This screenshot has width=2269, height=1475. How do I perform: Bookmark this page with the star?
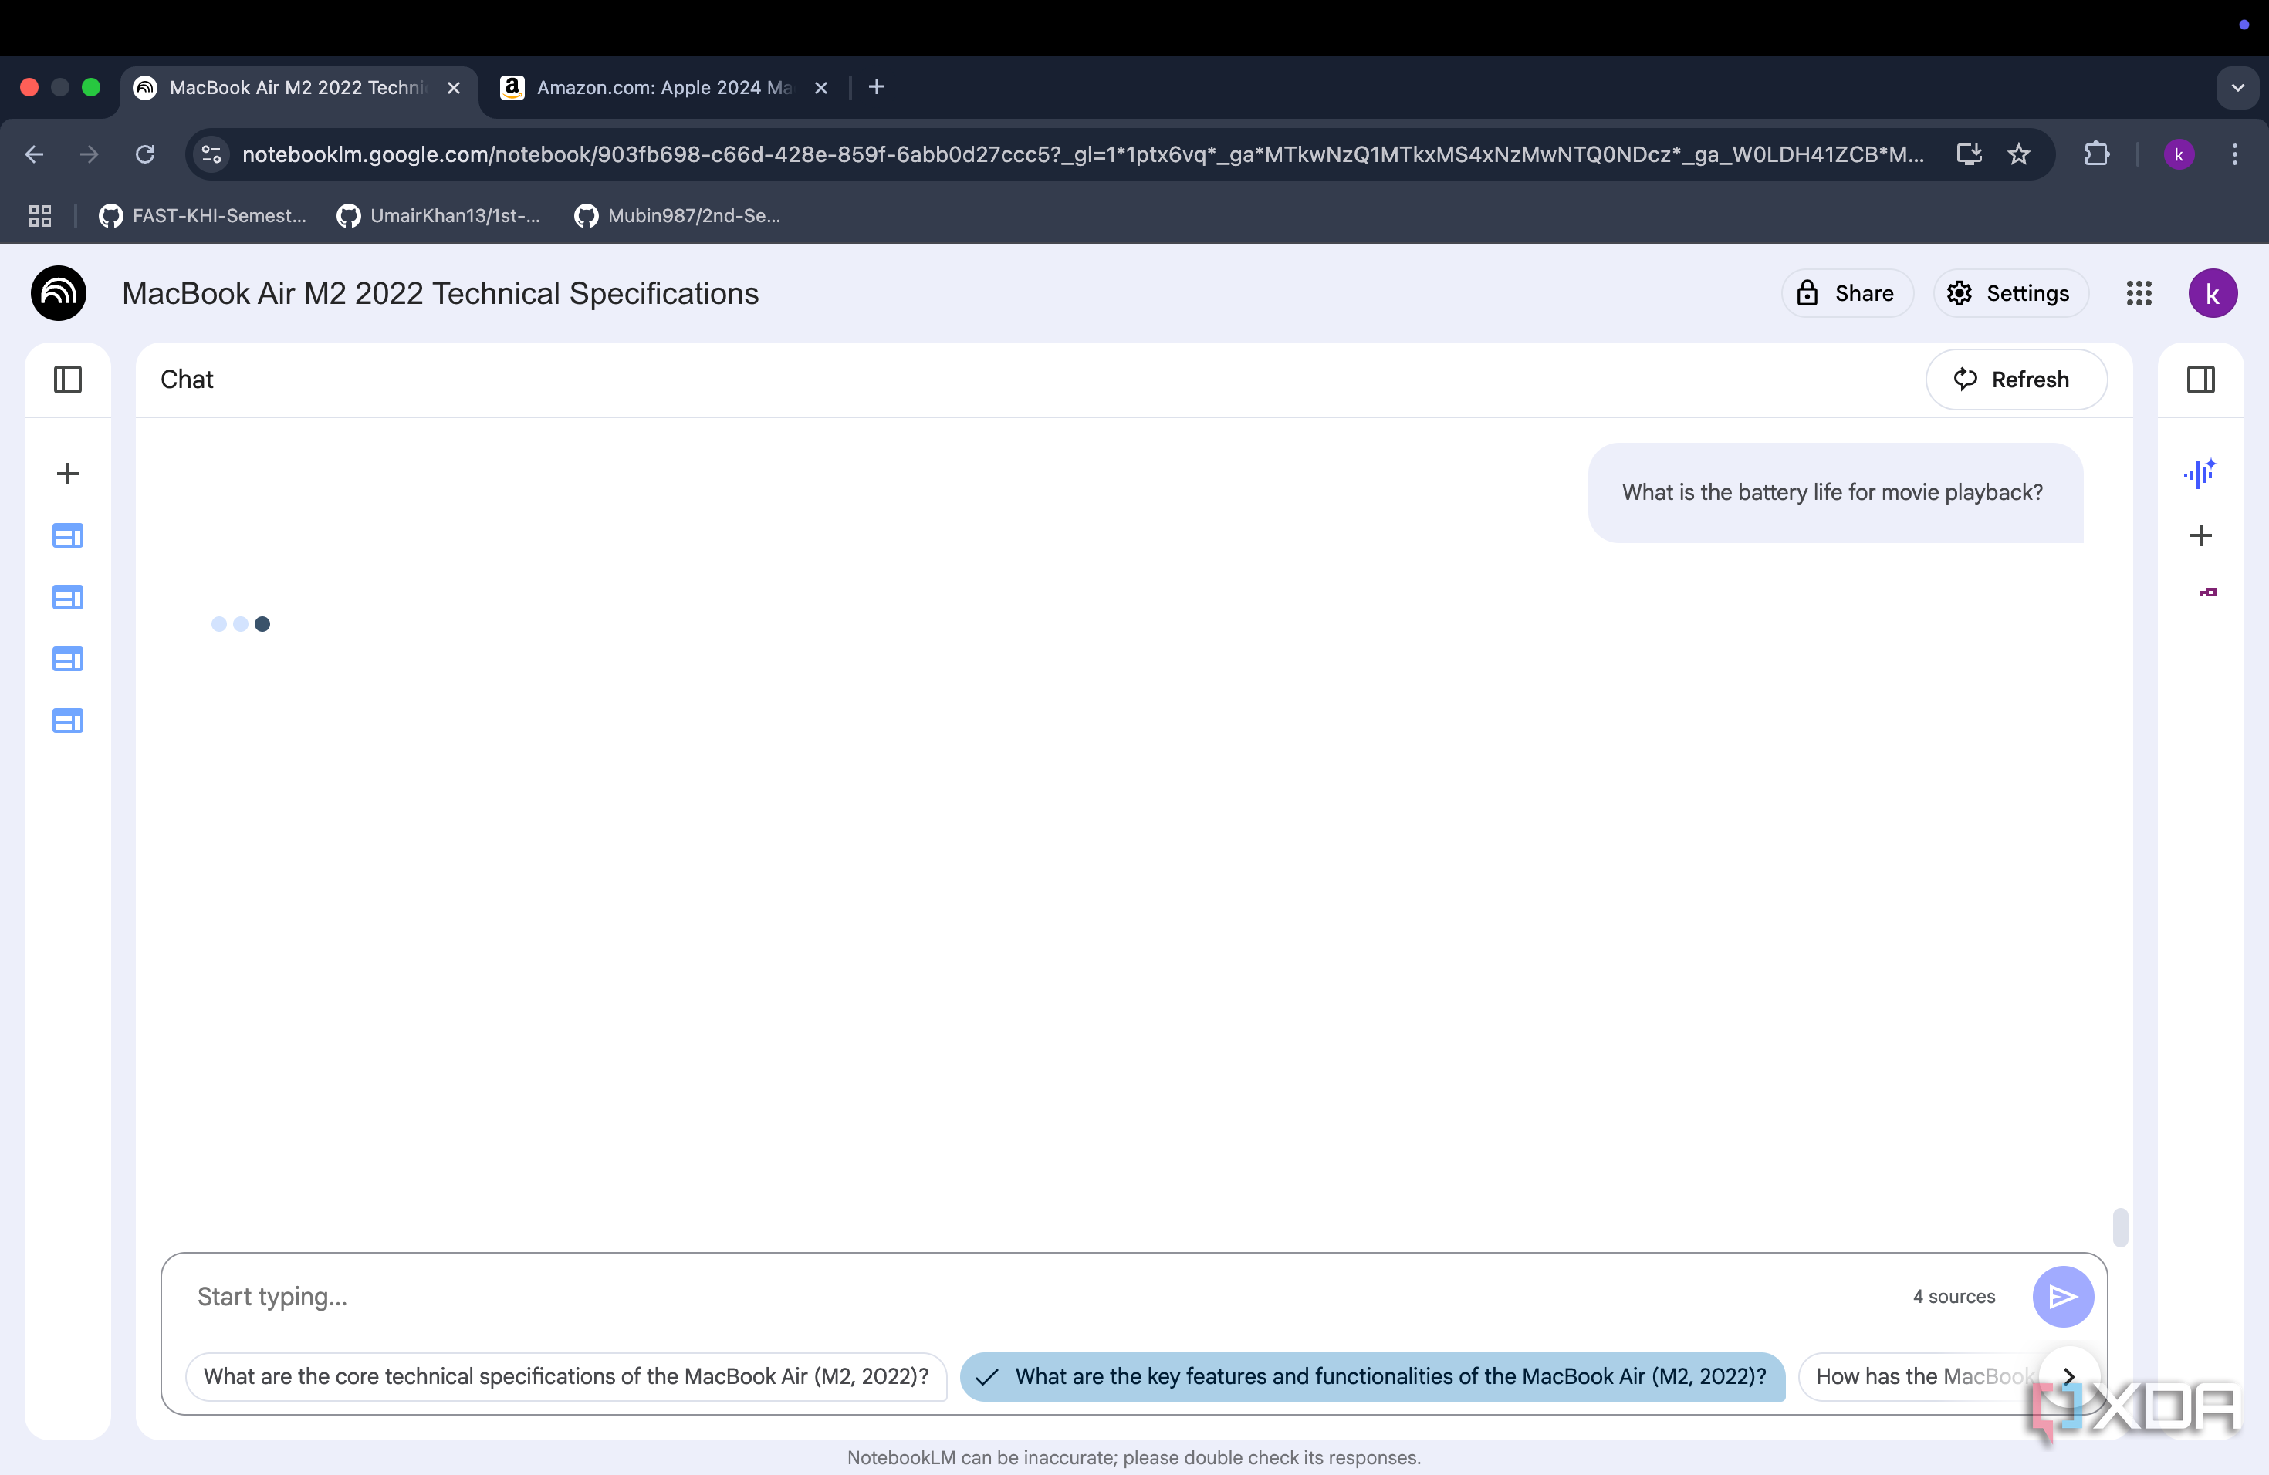click(x=2018, y=154)
